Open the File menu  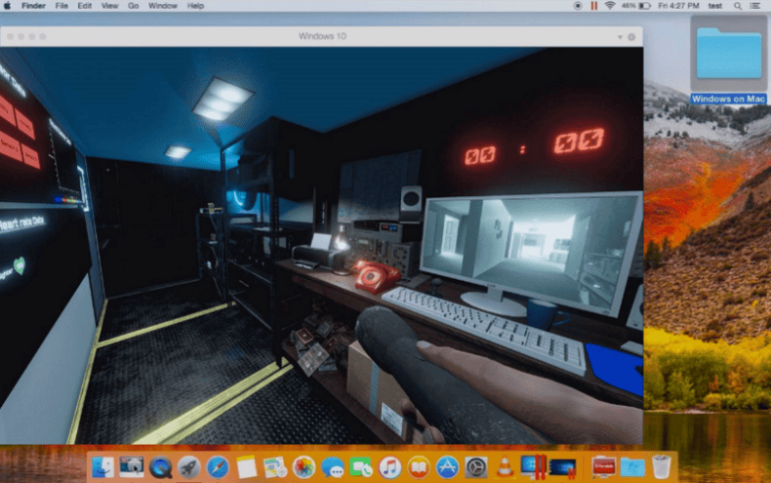pos(61,6)
